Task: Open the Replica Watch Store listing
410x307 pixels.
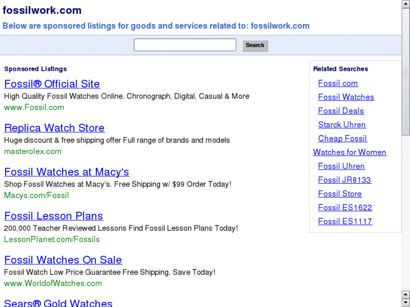Action: pos(54,128)
